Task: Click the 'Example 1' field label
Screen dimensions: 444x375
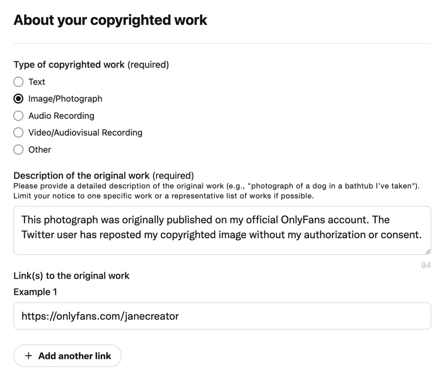Action: pyautogui.click(x=35, y=292)
